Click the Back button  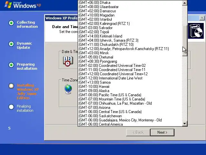tap(138, 132)
